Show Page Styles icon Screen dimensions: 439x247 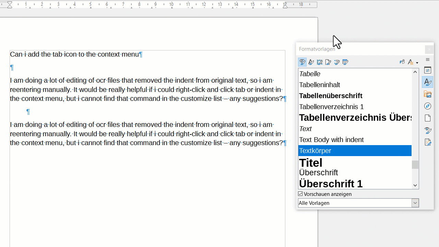[328, 62]
